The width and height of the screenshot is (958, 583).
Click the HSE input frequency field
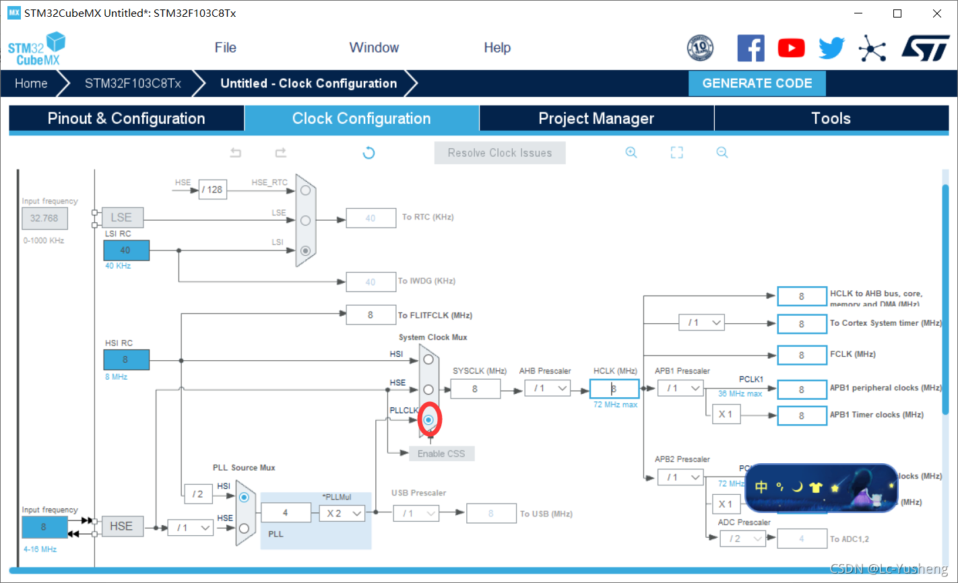(44, 527)
